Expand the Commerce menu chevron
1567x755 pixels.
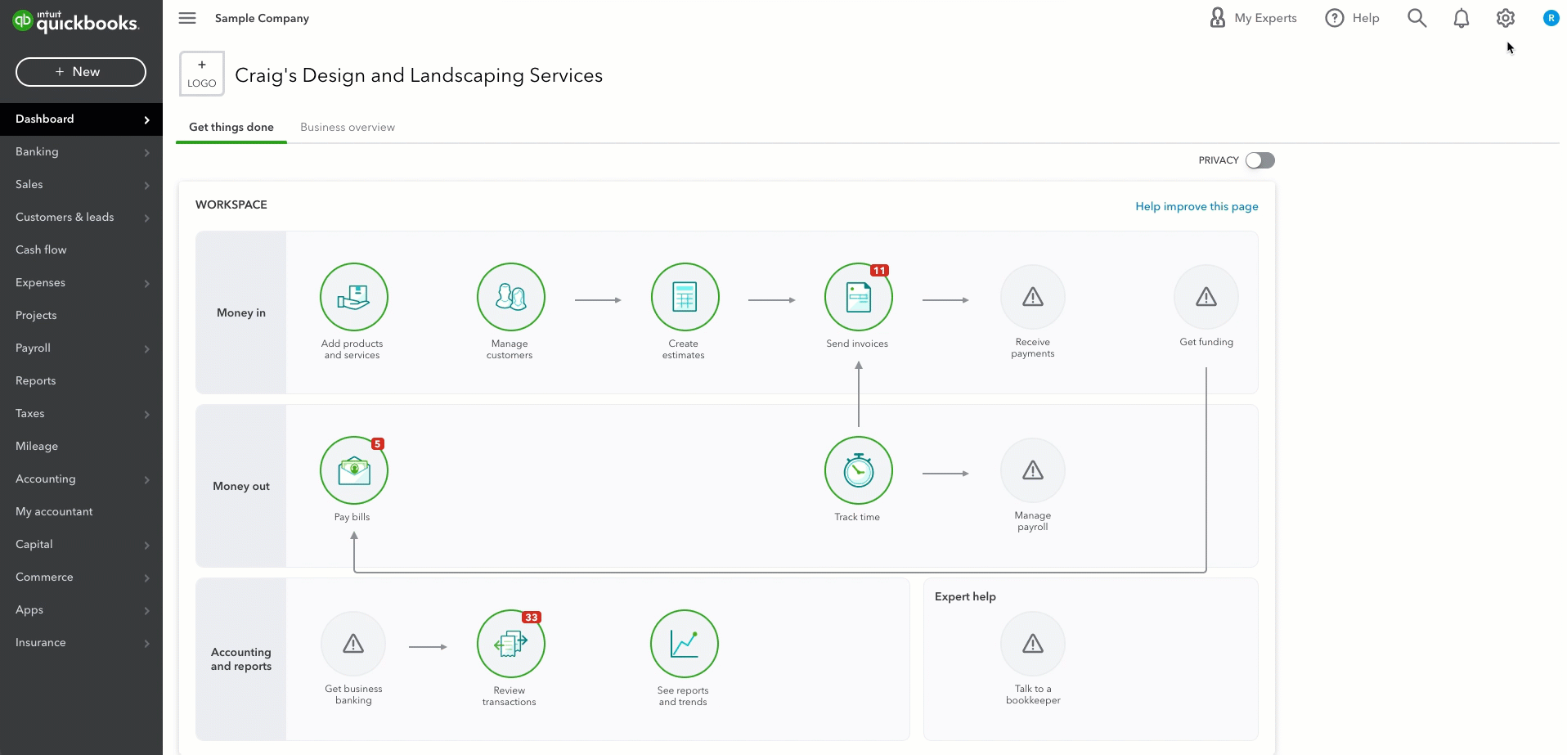pyautogui.click(x=147, y=577)
